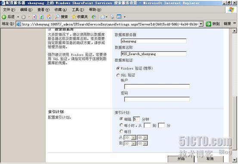Collapse the 搜索数据库 section expander

pos(49,29)
